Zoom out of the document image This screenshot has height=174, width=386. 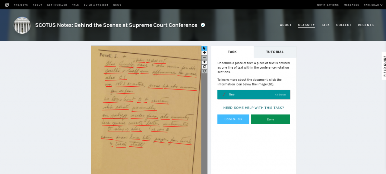(x=204, y=57)
